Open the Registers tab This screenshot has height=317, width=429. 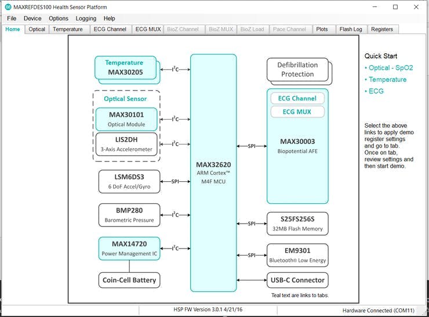382,29
